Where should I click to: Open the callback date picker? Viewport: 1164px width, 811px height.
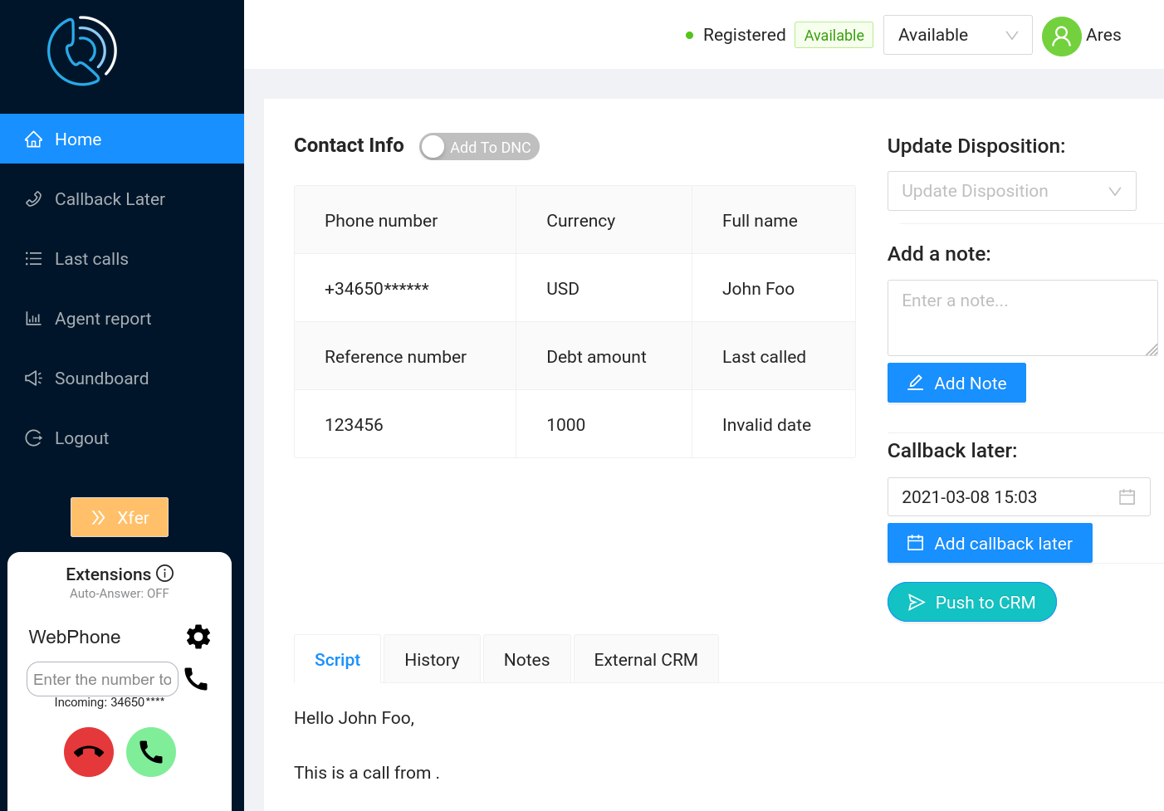pyautogui.click(x=1127, y=496)
